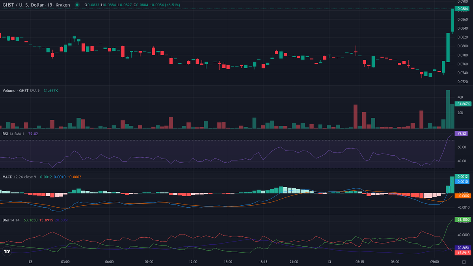Screen dimensions: 473x266
Task: Open the MACD 12 26 indicator legend
Action: tap(19, 177)
